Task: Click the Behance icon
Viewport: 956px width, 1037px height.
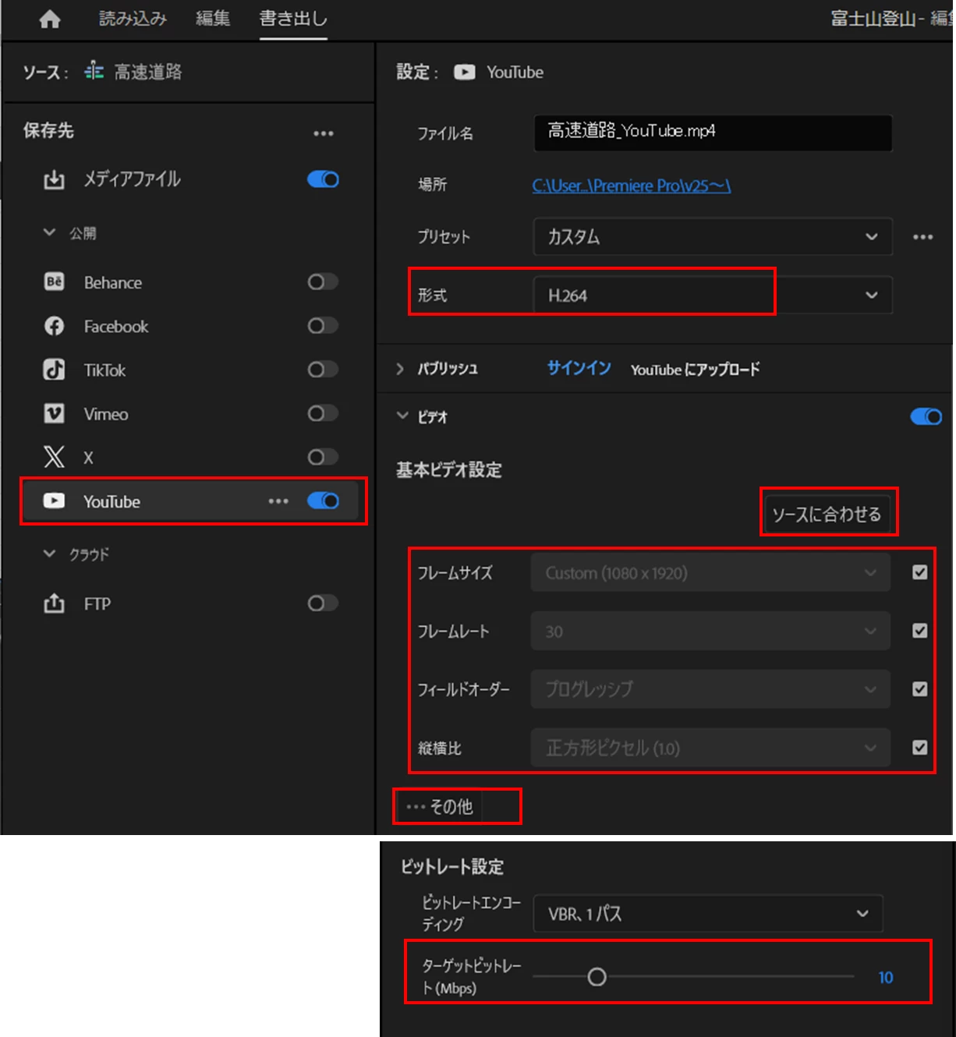Action: 54,281
